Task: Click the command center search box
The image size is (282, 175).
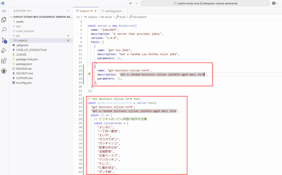Action: 205,3
